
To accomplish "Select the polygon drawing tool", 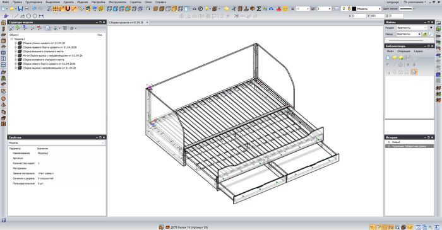I will pyautogui.click(x=35, y=16).
